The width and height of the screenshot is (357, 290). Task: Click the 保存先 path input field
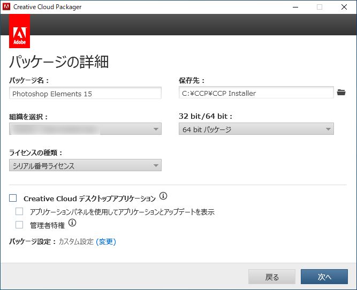click(x=256, y=93)
